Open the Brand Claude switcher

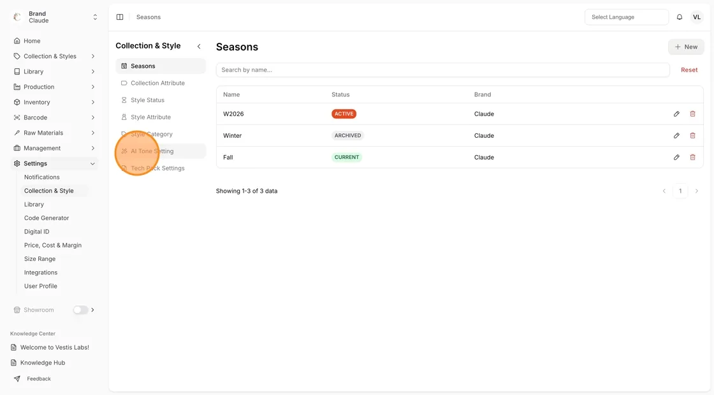[95, 17]
